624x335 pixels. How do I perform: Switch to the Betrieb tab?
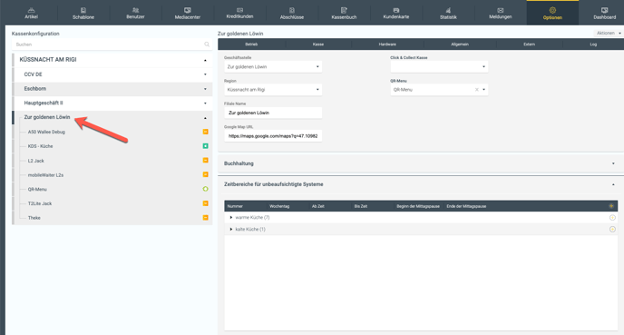coord(251,44)
